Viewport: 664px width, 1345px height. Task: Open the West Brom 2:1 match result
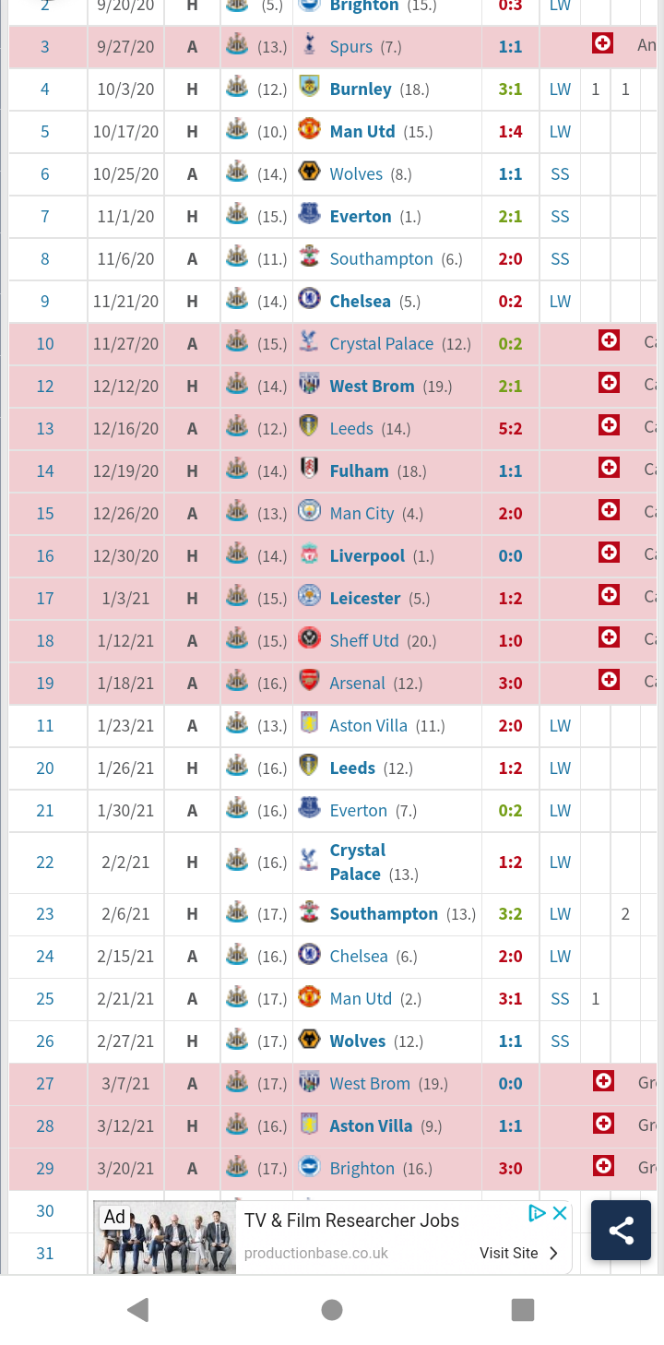[x=510, y=387]
